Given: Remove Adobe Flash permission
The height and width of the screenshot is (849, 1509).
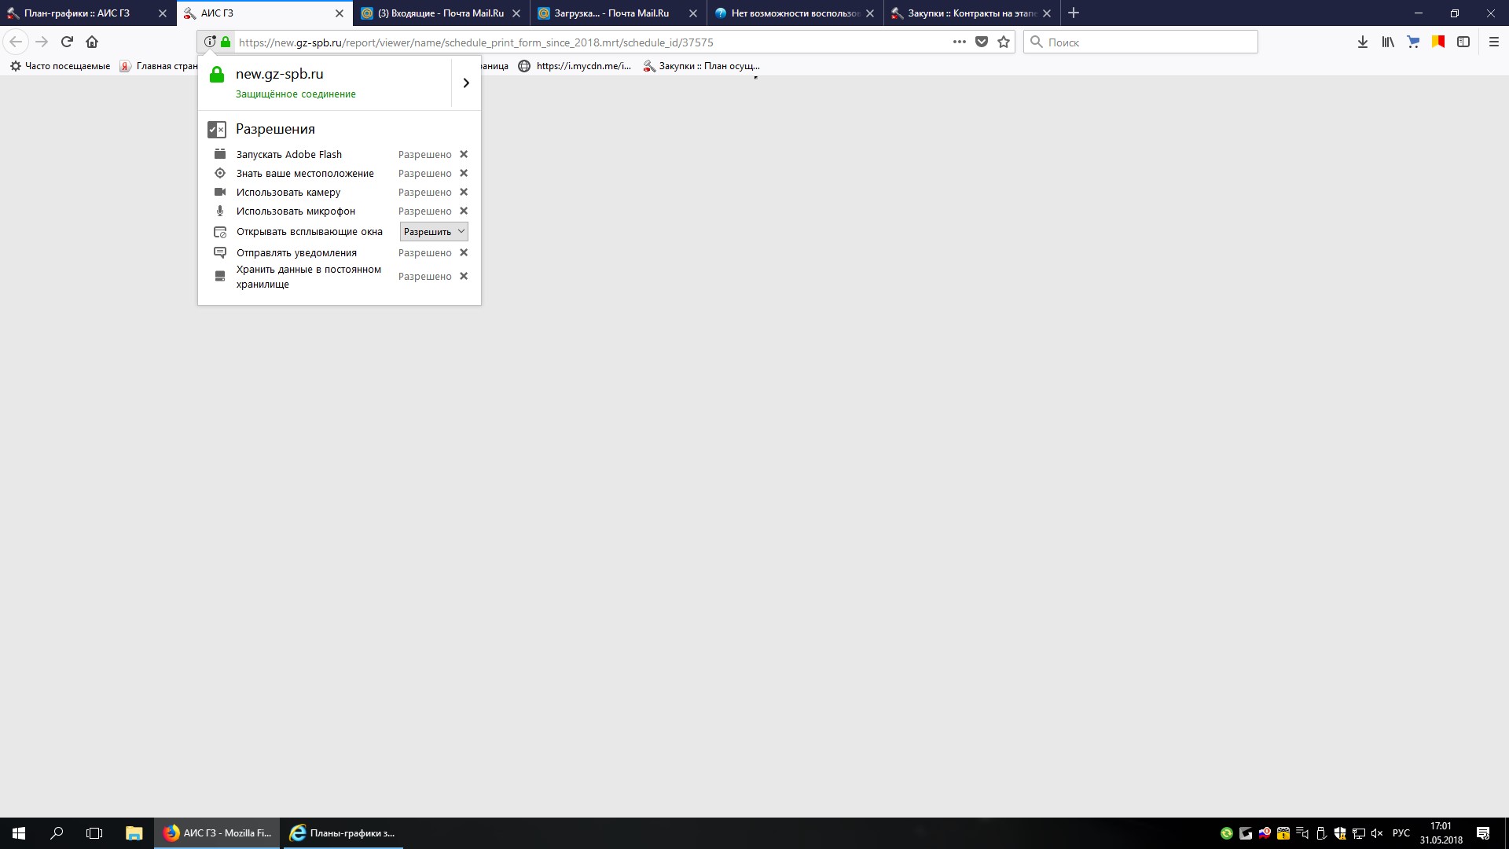Looking at the screenshot, I should 464,154.
